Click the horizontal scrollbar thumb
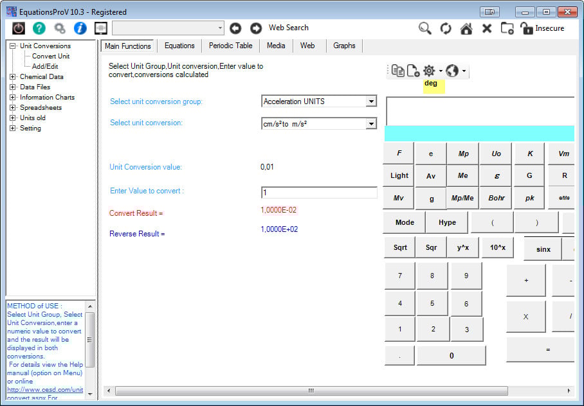 (311, 391)
